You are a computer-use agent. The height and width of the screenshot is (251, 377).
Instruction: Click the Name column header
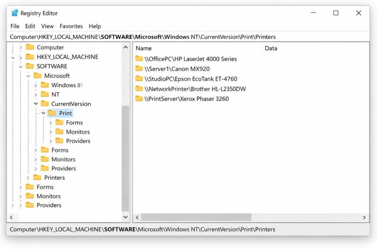click(144, 48)
